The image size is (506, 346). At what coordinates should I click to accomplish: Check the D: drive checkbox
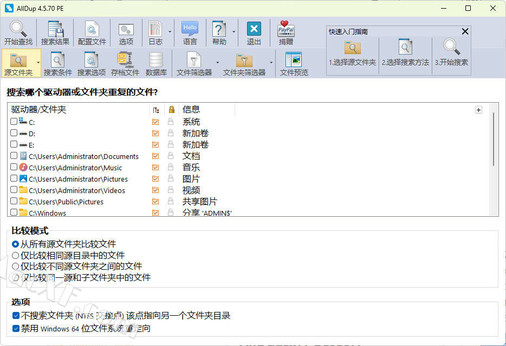pyautogui.click(x=14, y=133)
